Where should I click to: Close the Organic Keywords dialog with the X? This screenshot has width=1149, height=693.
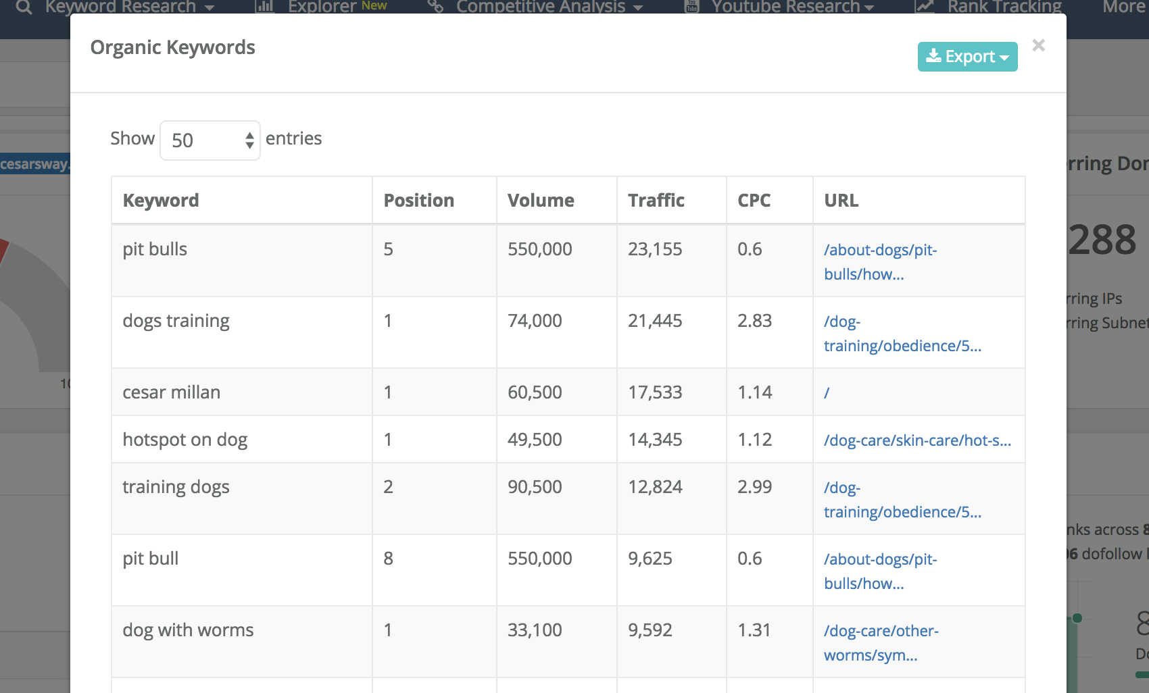[1038, 45]
